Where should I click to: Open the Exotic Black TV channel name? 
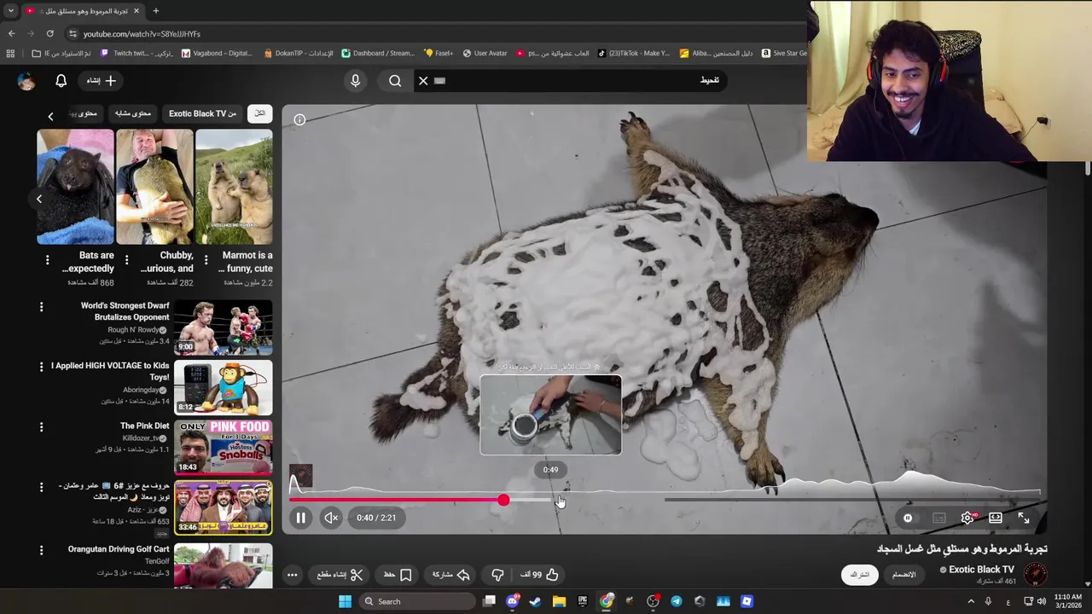click(981, 570)
